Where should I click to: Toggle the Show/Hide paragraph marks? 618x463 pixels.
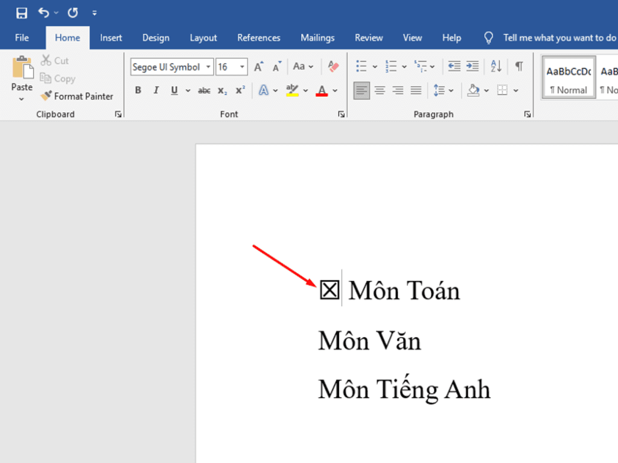point(519,66)
